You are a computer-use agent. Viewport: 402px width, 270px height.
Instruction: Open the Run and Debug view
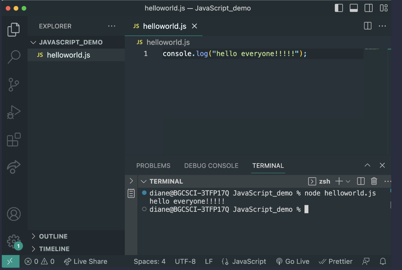tap(13, 112)
